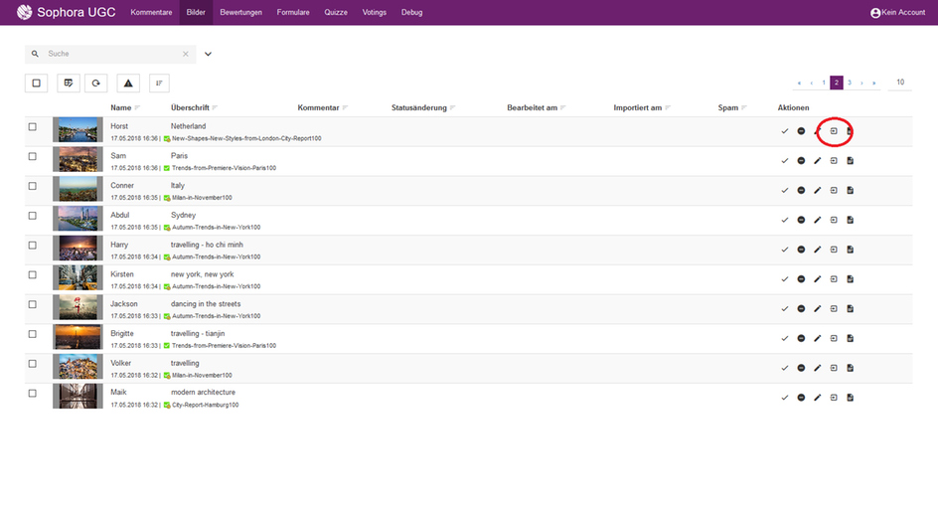Sort by the Überschrift column filter icon
Screen dimensions: 938x510
[x=215, y=107]
